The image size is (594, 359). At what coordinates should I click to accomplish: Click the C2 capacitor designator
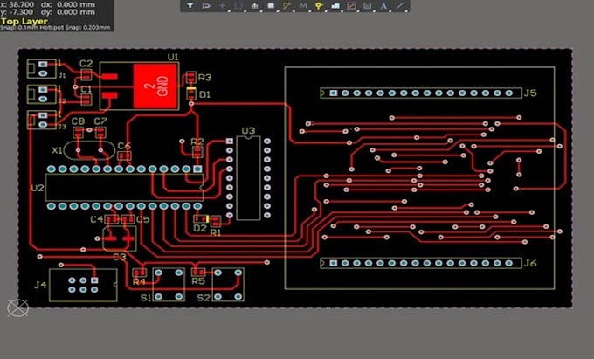[x=86, y=64]
